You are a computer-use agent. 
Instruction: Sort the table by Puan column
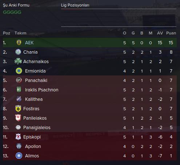[x=171, y=33]
